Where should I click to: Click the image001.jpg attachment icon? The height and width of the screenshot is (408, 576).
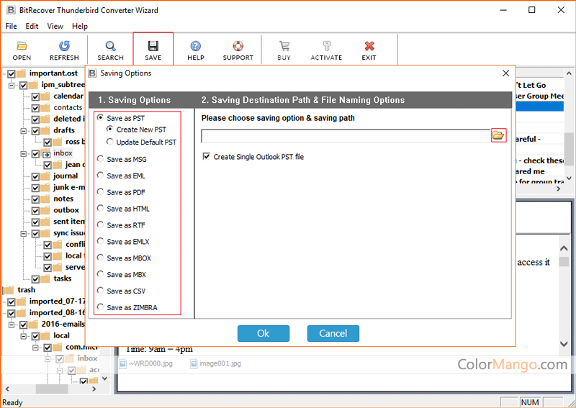(x=194, y=364)
